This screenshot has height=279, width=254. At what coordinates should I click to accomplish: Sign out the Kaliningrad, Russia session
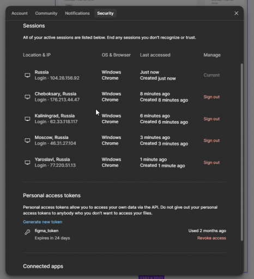pyautogui.click(x=211, y=119)
